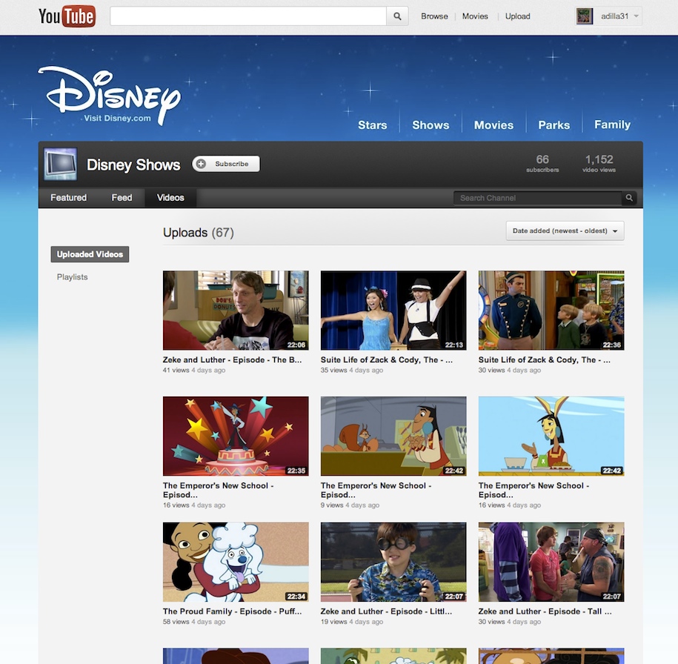Click the '66 subscribers' count
The height and width of the screenshot is (664, 678).
point(542,163)
